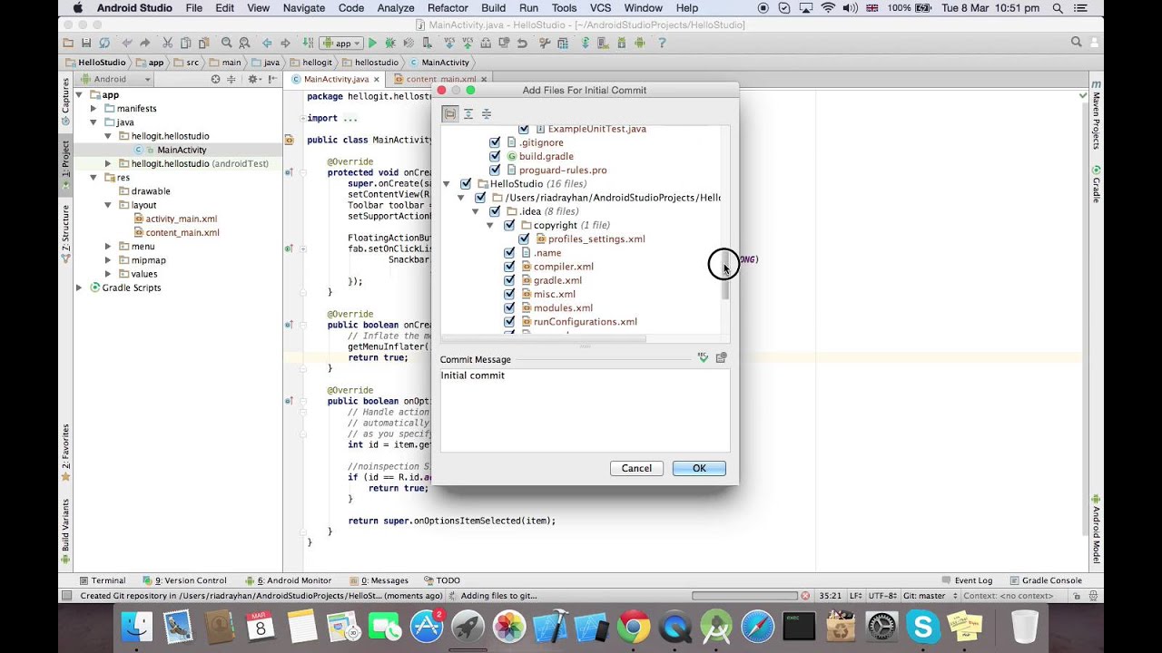The width and height of the screenshot is (1162, 653).
Task: Open the app run configuration dropdown
Action: [x=340, y=43]
